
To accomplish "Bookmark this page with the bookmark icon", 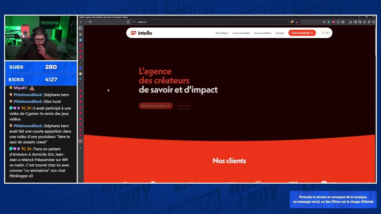I will pos(128,22).
